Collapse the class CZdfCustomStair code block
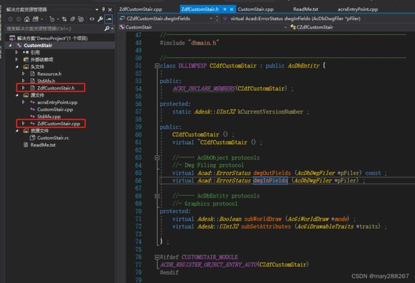415x283 pixels. (x=157, y=66)
